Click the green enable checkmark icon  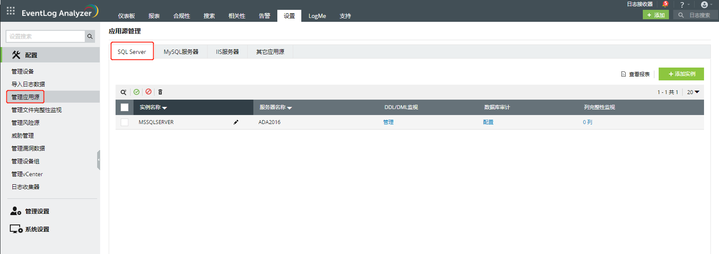point(137,92)
